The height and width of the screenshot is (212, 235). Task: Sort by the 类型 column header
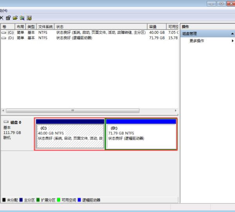tap(31, 27)
